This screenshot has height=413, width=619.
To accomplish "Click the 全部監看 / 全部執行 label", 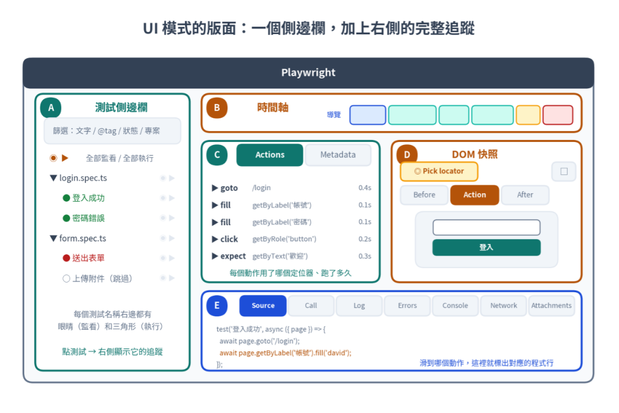I will click(x=120, y=158).
